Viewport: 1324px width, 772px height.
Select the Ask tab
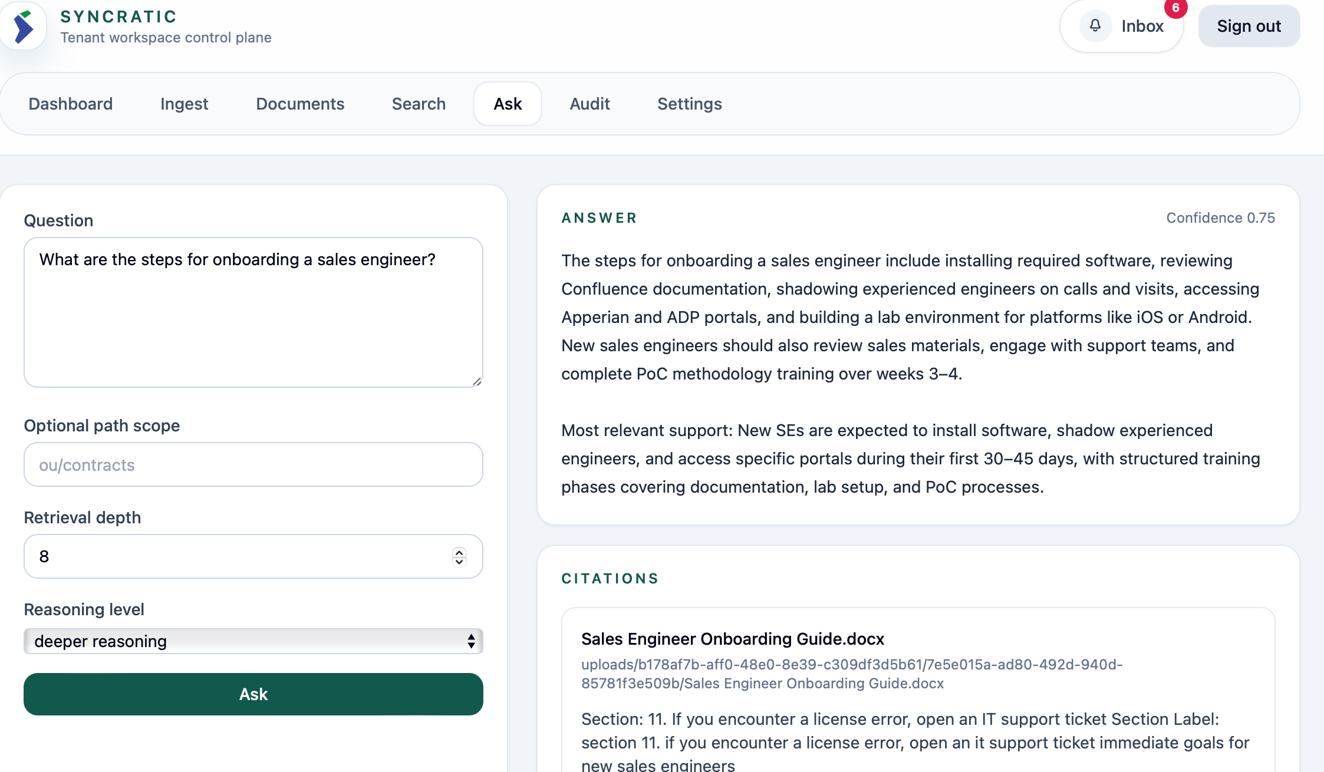tap(508, 104)
